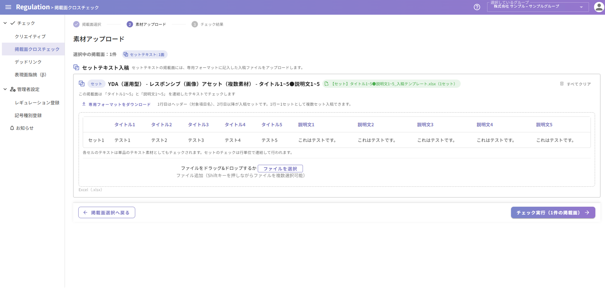Select step 2 素材アップロード
Screen dimensions: 605x288
click(x=146, y=24)
